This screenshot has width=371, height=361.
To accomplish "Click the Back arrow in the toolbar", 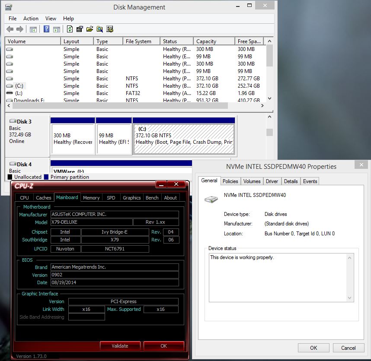I will (x=10, y=29).
